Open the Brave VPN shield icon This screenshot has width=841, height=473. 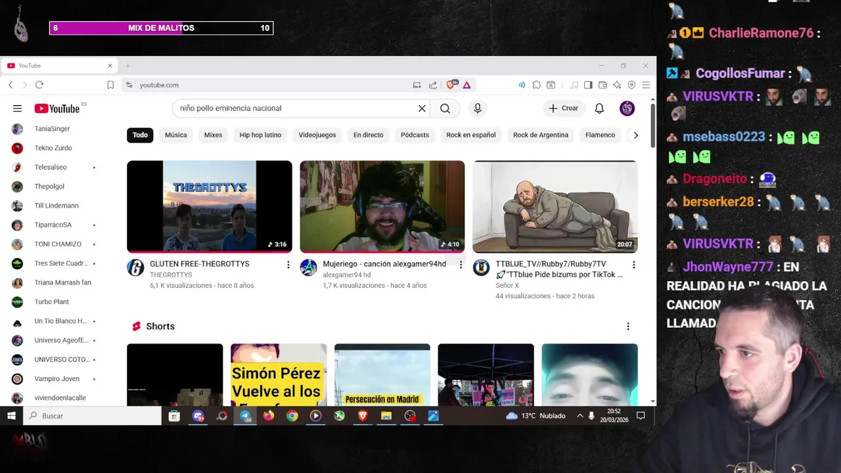pyautogui.click(x=631, y=85)
